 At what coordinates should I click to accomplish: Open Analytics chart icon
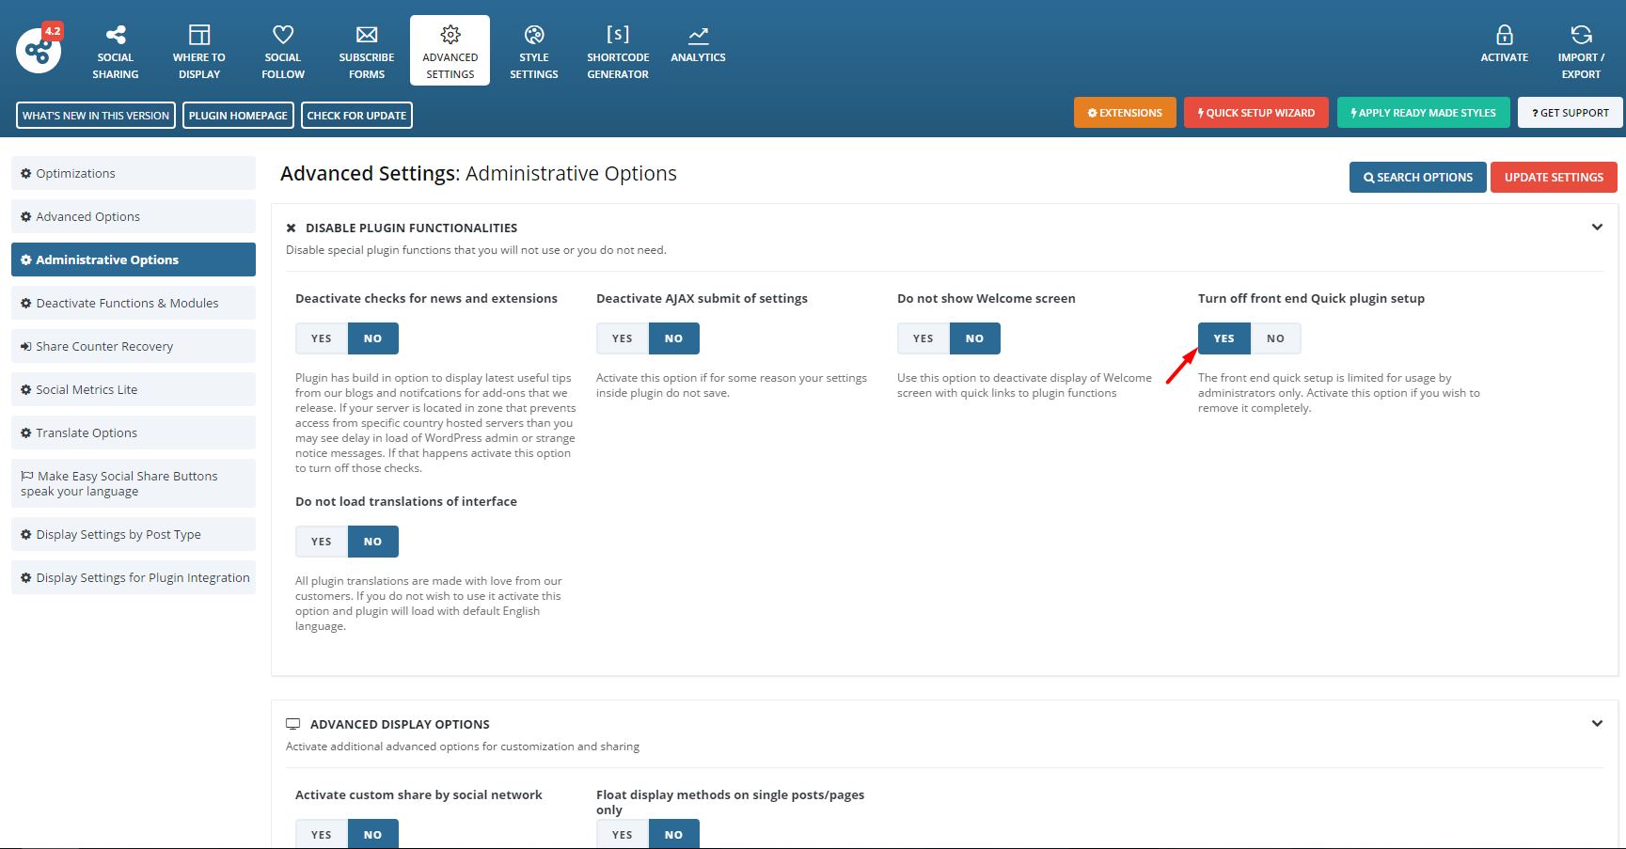pyautogui.click(x=698, y=36)
